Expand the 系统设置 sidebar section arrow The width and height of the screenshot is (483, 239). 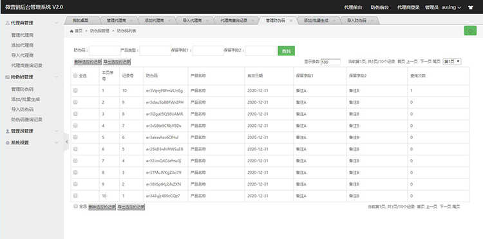click(x=57, y=143)
